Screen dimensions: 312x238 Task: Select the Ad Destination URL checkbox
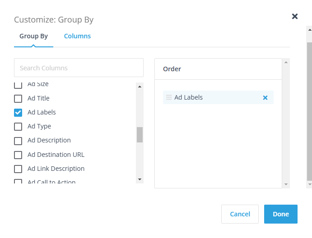click(18, 155)
